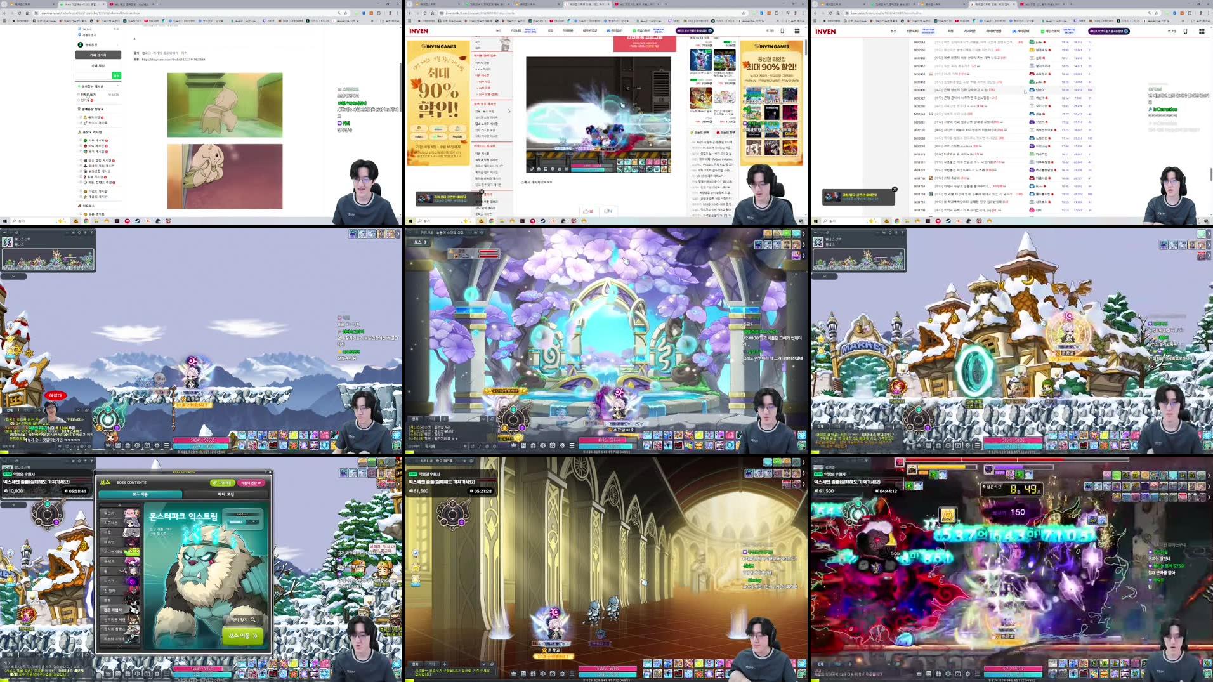
Task: Select 시그너스 in the boss list
Action: click(x=119, y=522)
